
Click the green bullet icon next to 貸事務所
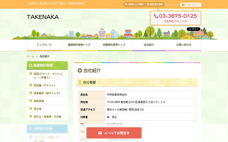[x=31, y=93]
